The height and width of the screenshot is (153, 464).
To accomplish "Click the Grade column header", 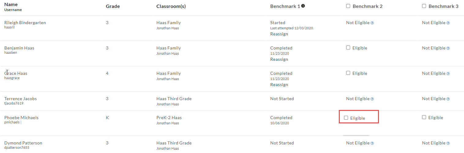I will click(113, 6).
